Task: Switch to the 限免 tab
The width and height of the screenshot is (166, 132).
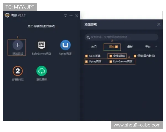Action: pos(112,47)
